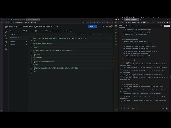Attach a file with plus icon in follow-up box
The height and width of the screenshot is (128, 171).
coord(121,109)
